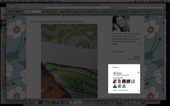170x106 pixels.
Task: Open iTunes from the dock
Action: pyautogui.click(x=106, y=102)
